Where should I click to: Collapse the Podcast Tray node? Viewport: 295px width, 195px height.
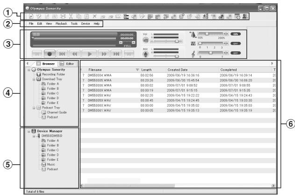coord(34,108)
